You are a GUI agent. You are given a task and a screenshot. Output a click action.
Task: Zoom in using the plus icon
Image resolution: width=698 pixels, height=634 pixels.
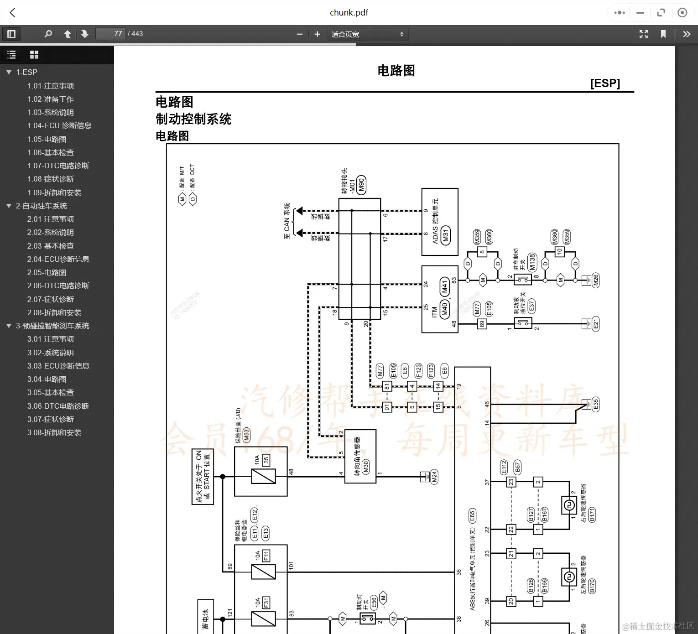tap(317, 34)
